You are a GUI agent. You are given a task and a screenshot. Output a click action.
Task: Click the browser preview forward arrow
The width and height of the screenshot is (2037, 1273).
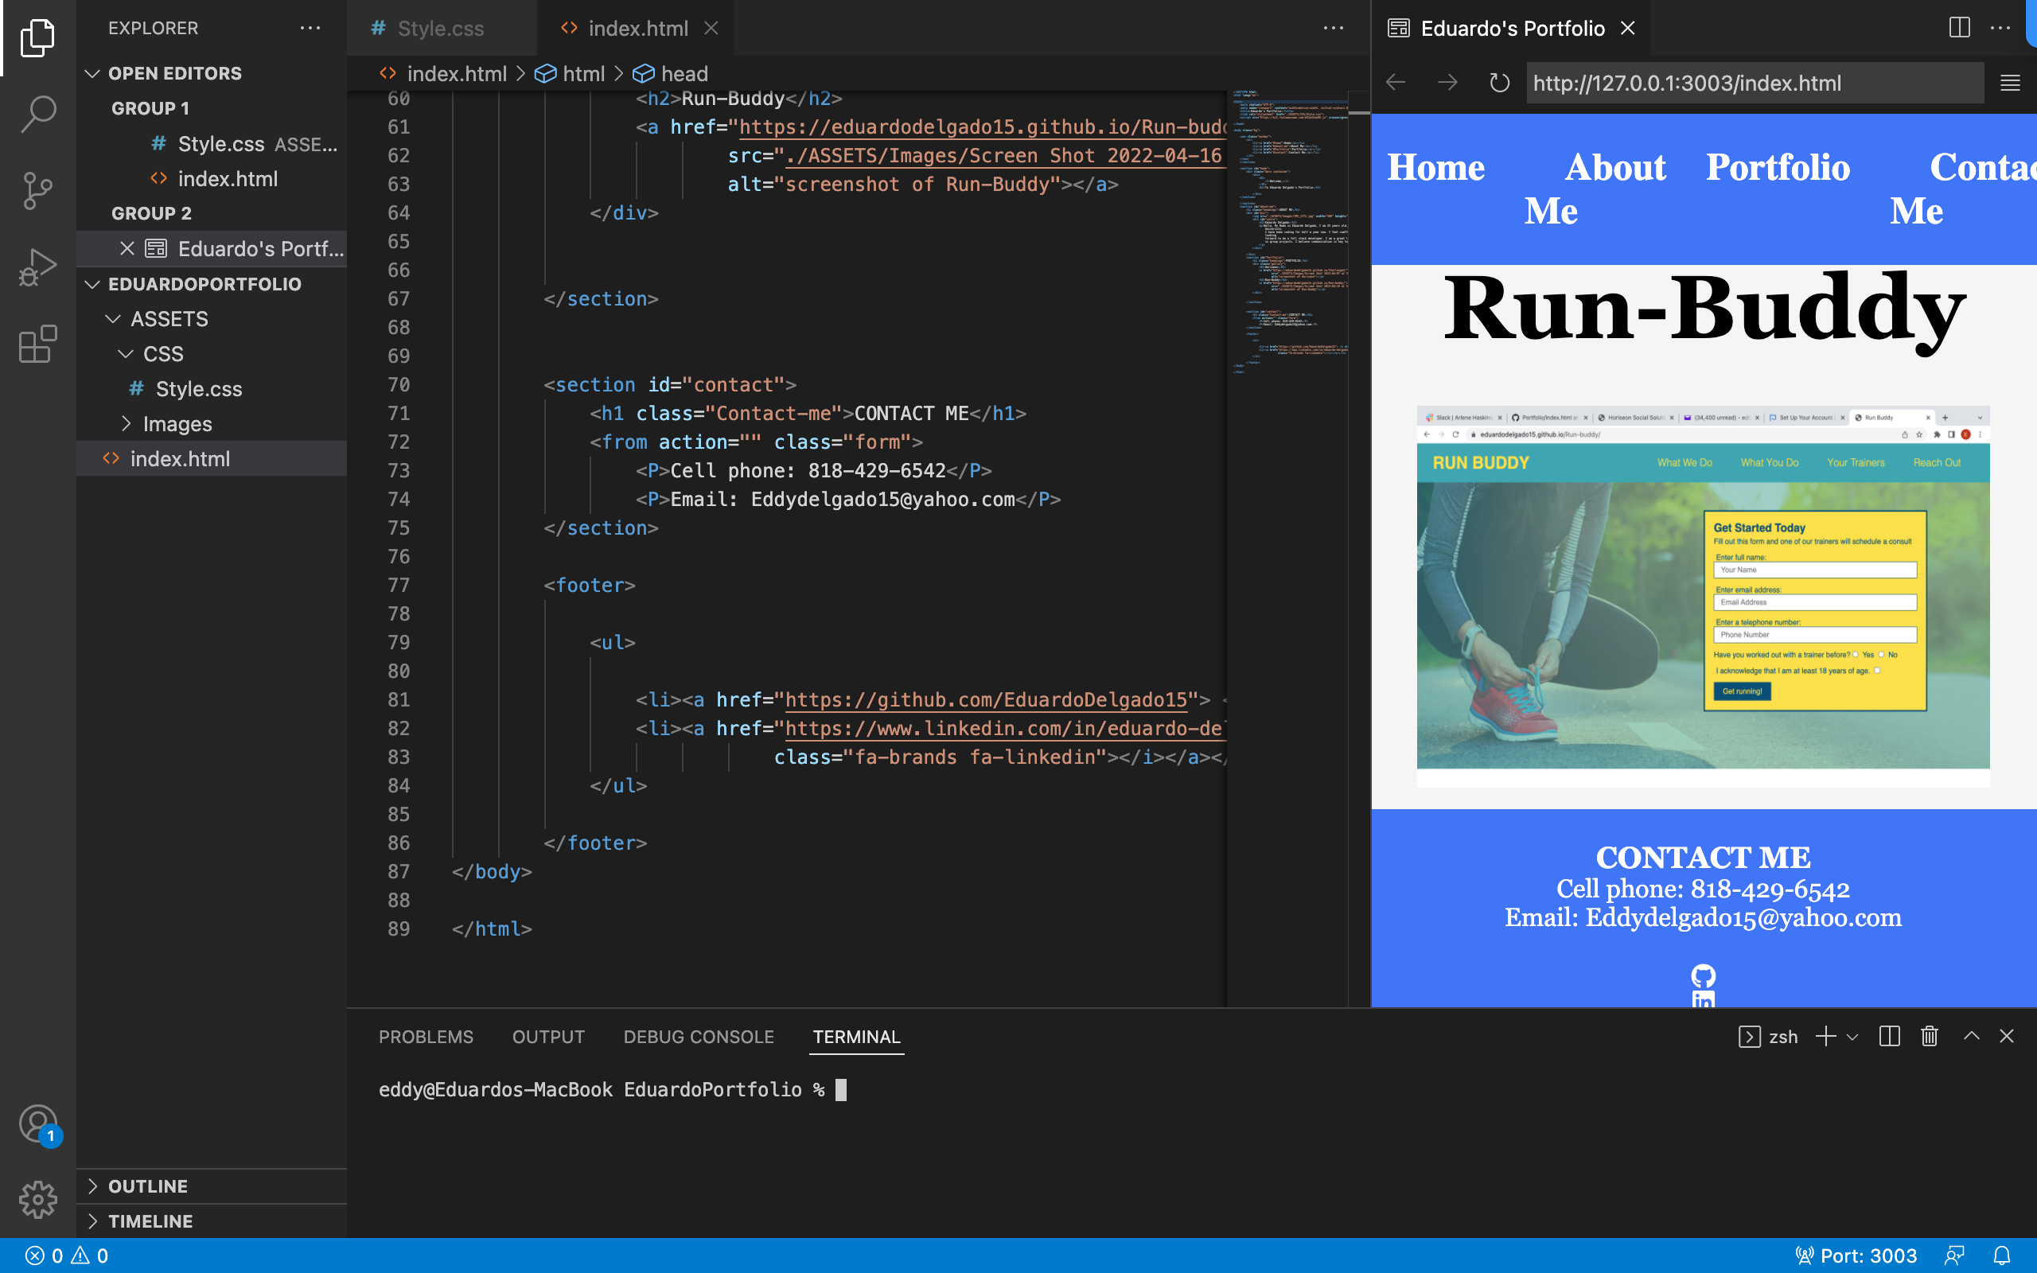pyautogui.click(x=1447, y=83)
